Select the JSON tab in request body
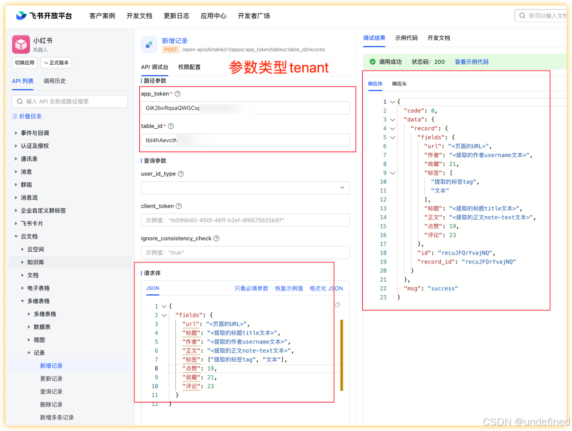572x431 pixels. [153, 288]
